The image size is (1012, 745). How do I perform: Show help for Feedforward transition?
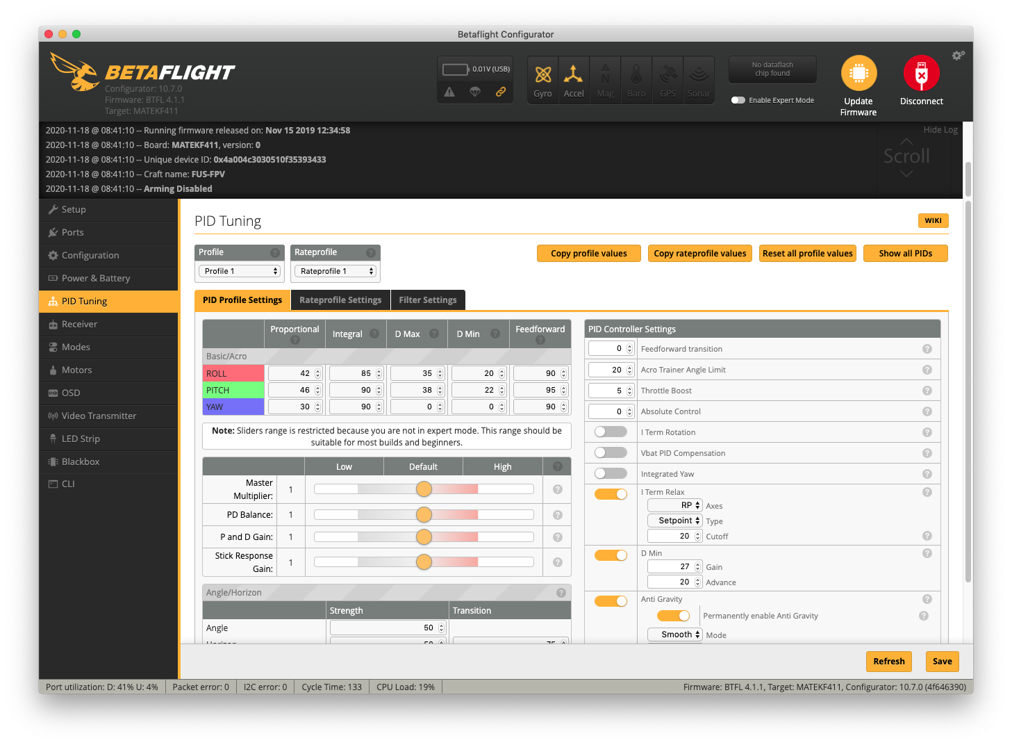point(927,349)
